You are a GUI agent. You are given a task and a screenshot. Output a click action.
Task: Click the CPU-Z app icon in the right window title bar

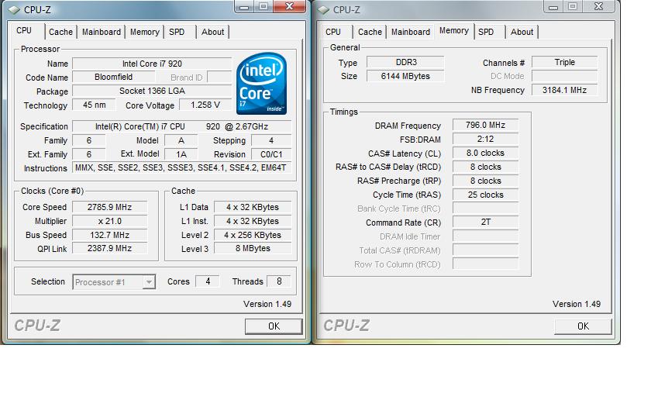323,9
